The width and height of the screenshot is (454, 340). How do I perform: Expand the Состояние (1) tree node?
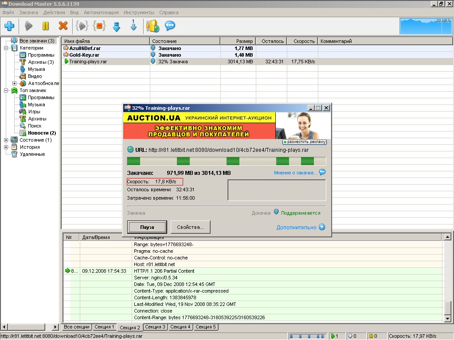point(6,140)
